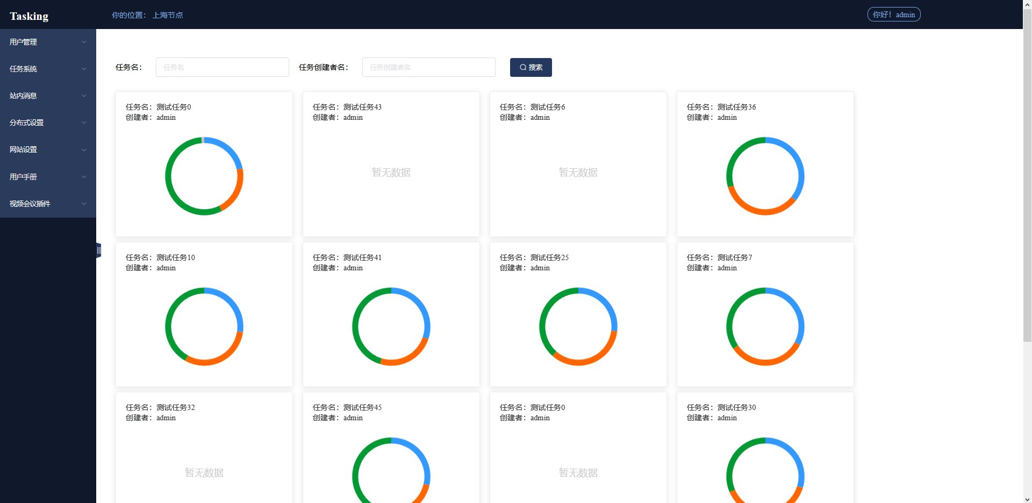Viewport: 1032px width, 503px height.
Task: Open the 网站设置 menu
Action: (x=48, y=150)
